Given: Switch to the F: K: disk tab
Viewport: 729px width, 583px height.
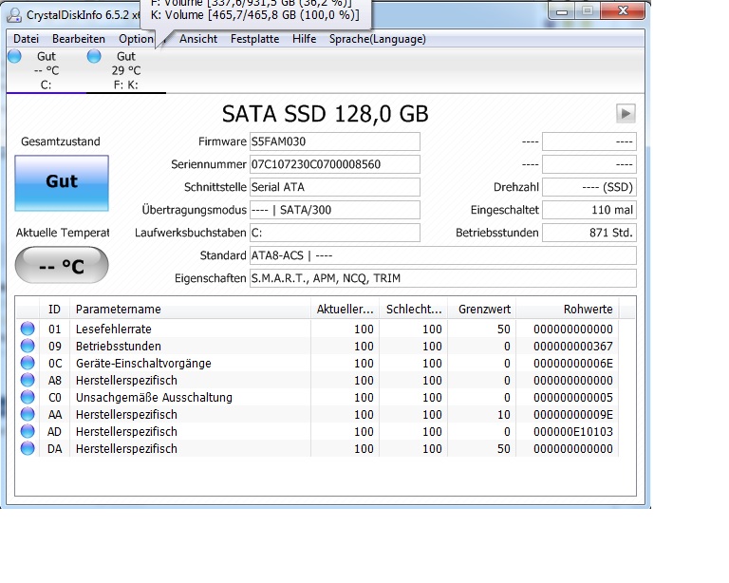Looking at the screenshot, I should [126, 70].
